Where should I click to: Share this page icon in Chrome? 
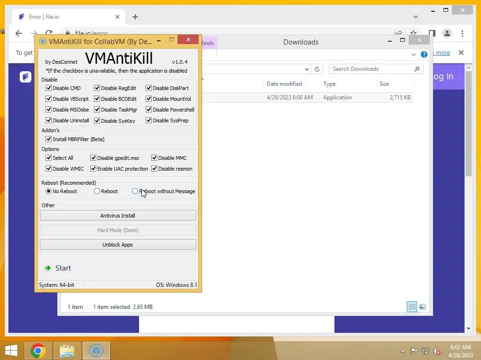coord(398,33)
